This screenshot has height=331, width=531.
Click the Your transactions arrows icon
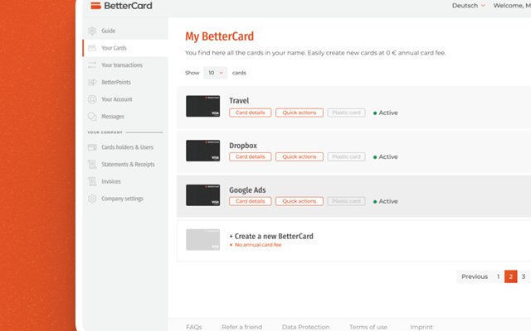click(92, 65)
